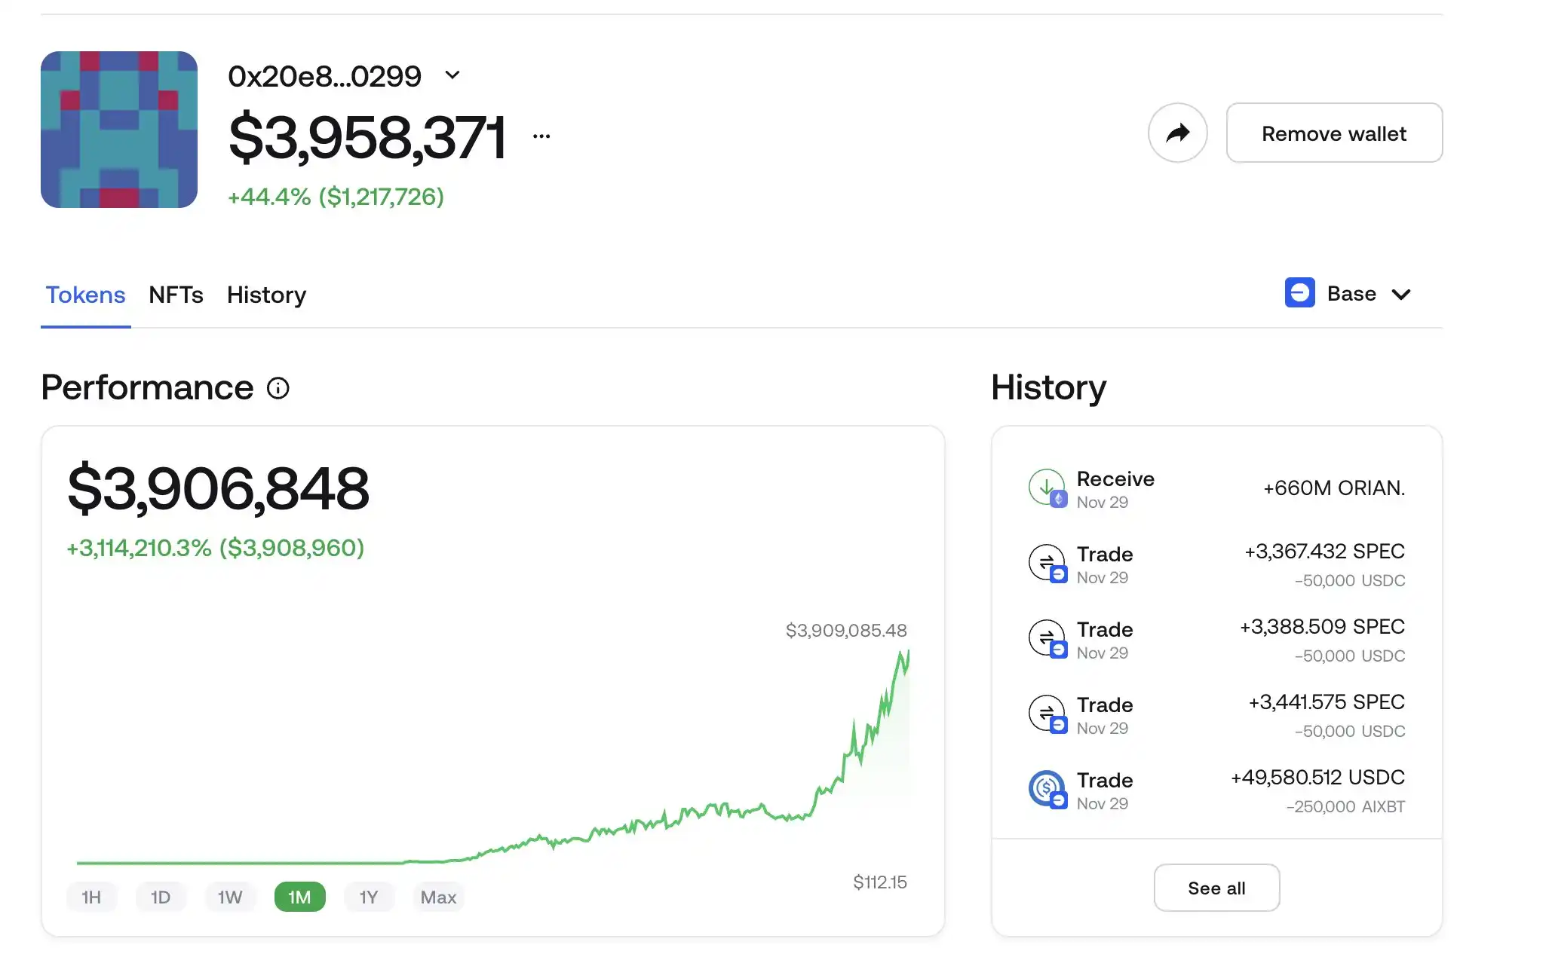The image size is (1552, 960).
Task: Click the 3,441.575 SPEC trade icon
Action: [x=1047, y=714]
